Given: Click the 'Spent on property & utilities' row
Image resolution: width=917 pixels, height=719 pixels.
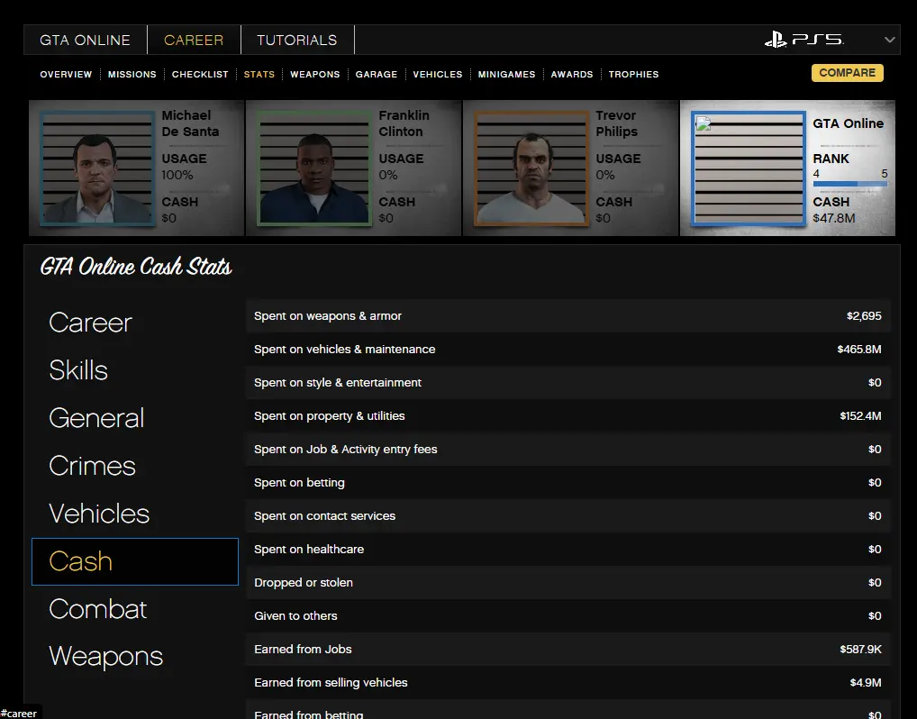Looking at the screenshot, I should click(567, 416).
